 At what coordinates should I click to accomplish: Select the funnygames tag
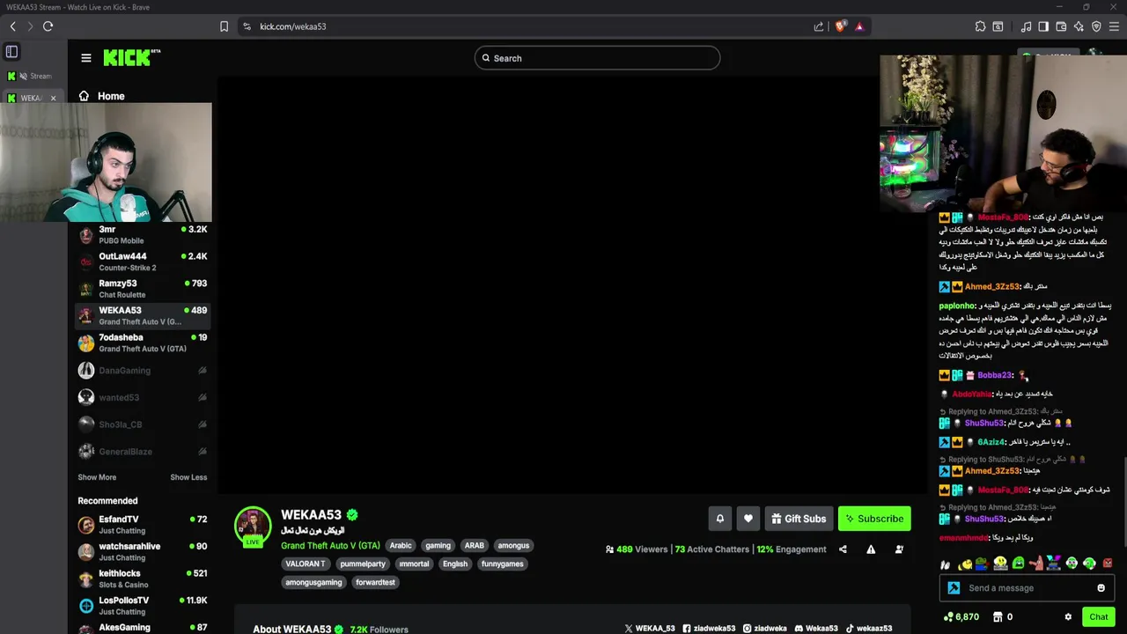(x=503, y=564)
